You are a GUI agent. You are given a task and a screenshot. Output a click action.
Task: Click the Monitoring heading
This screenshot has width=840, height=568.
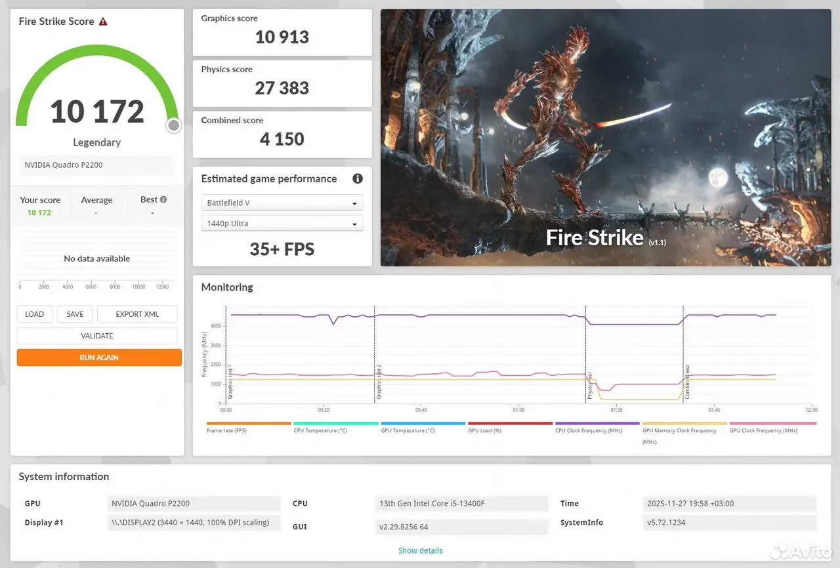(x=227, y=287)
